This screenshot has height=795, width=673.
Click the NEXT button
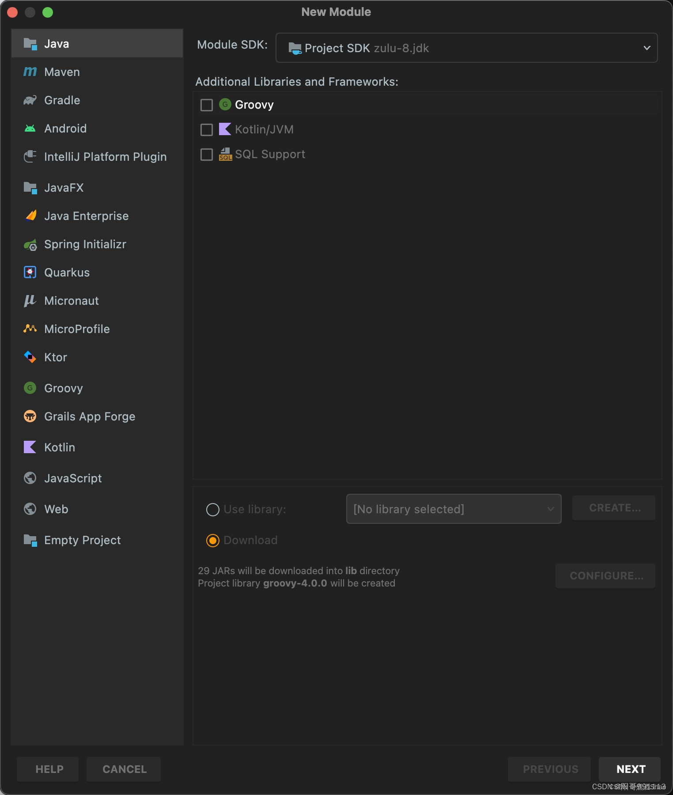(x=630, y=769)
